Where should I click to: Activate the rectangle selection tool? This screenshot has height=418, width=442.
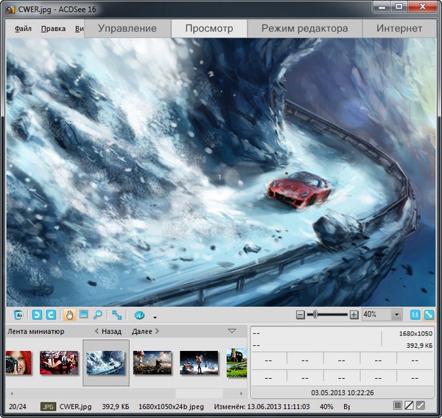coord(84,315)
